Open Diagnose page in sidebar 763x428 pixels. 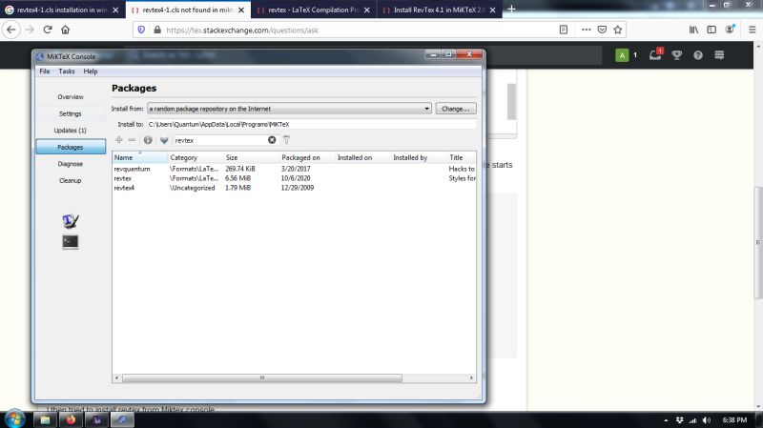pyautogui.click(x=71, y=164)
